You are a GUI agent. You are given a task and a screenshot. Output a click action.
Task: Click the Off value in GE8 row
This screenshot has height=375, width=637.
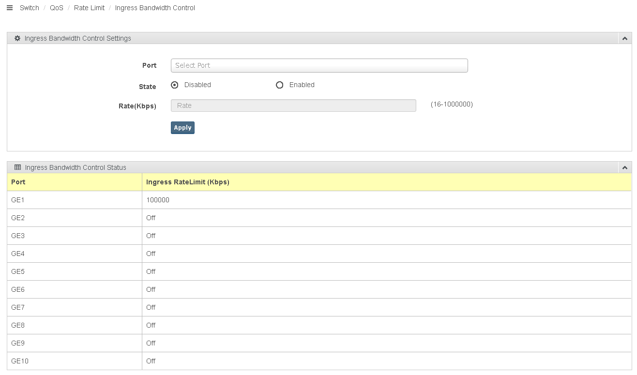[151, 325]
